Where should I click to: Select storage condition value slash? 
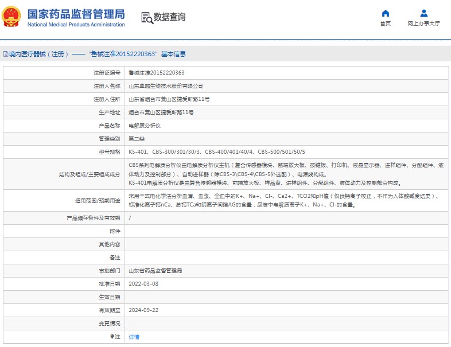click(x=130, y=218)
